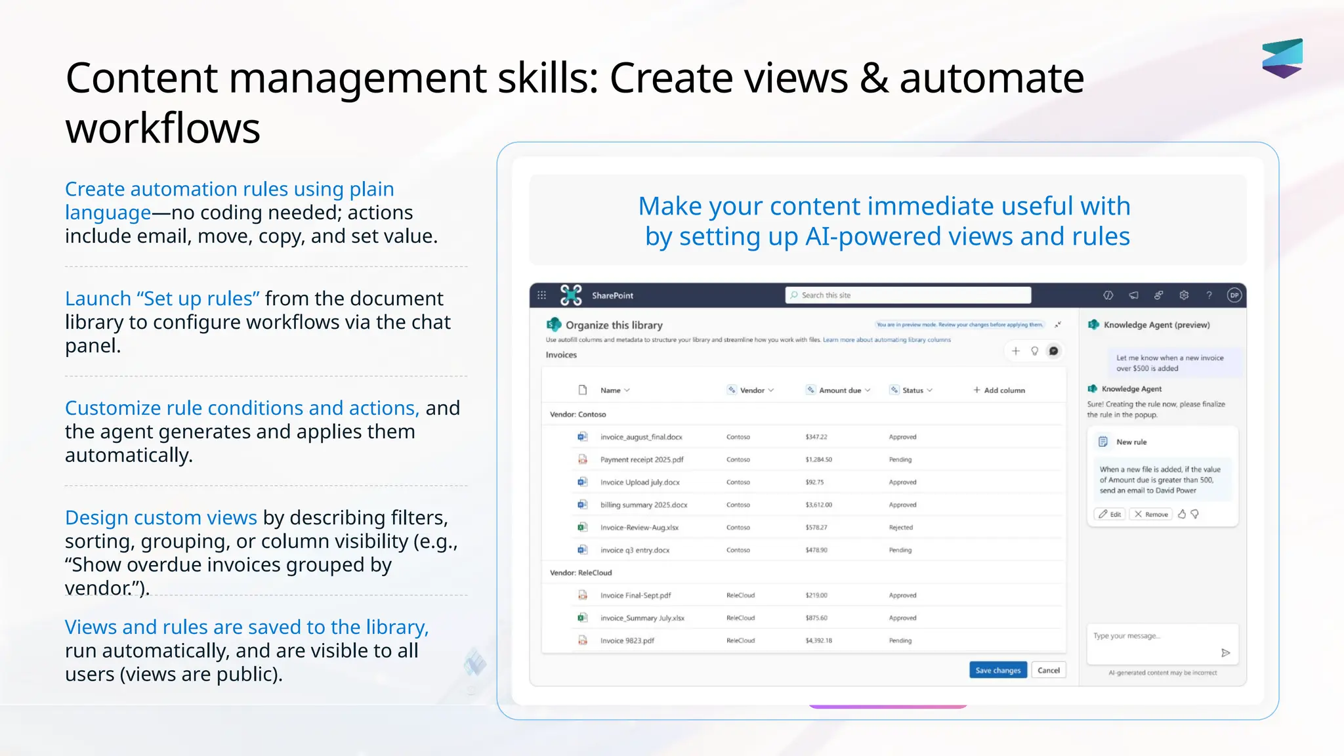Click the SharePoint header title text
Viewport: 1344px width, 756px height.
pos(612,295)
